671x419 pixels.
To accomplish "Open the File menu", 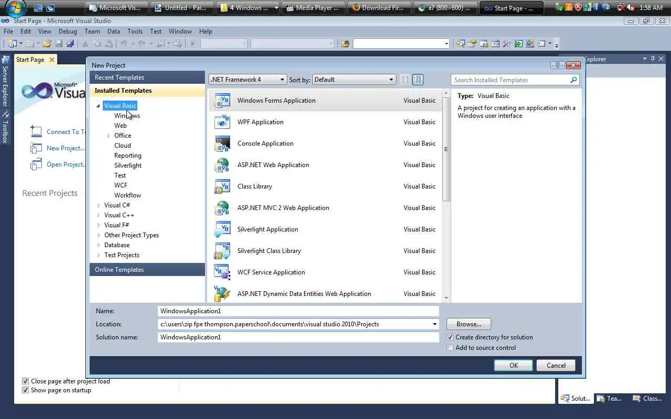I will coord(8,31).
